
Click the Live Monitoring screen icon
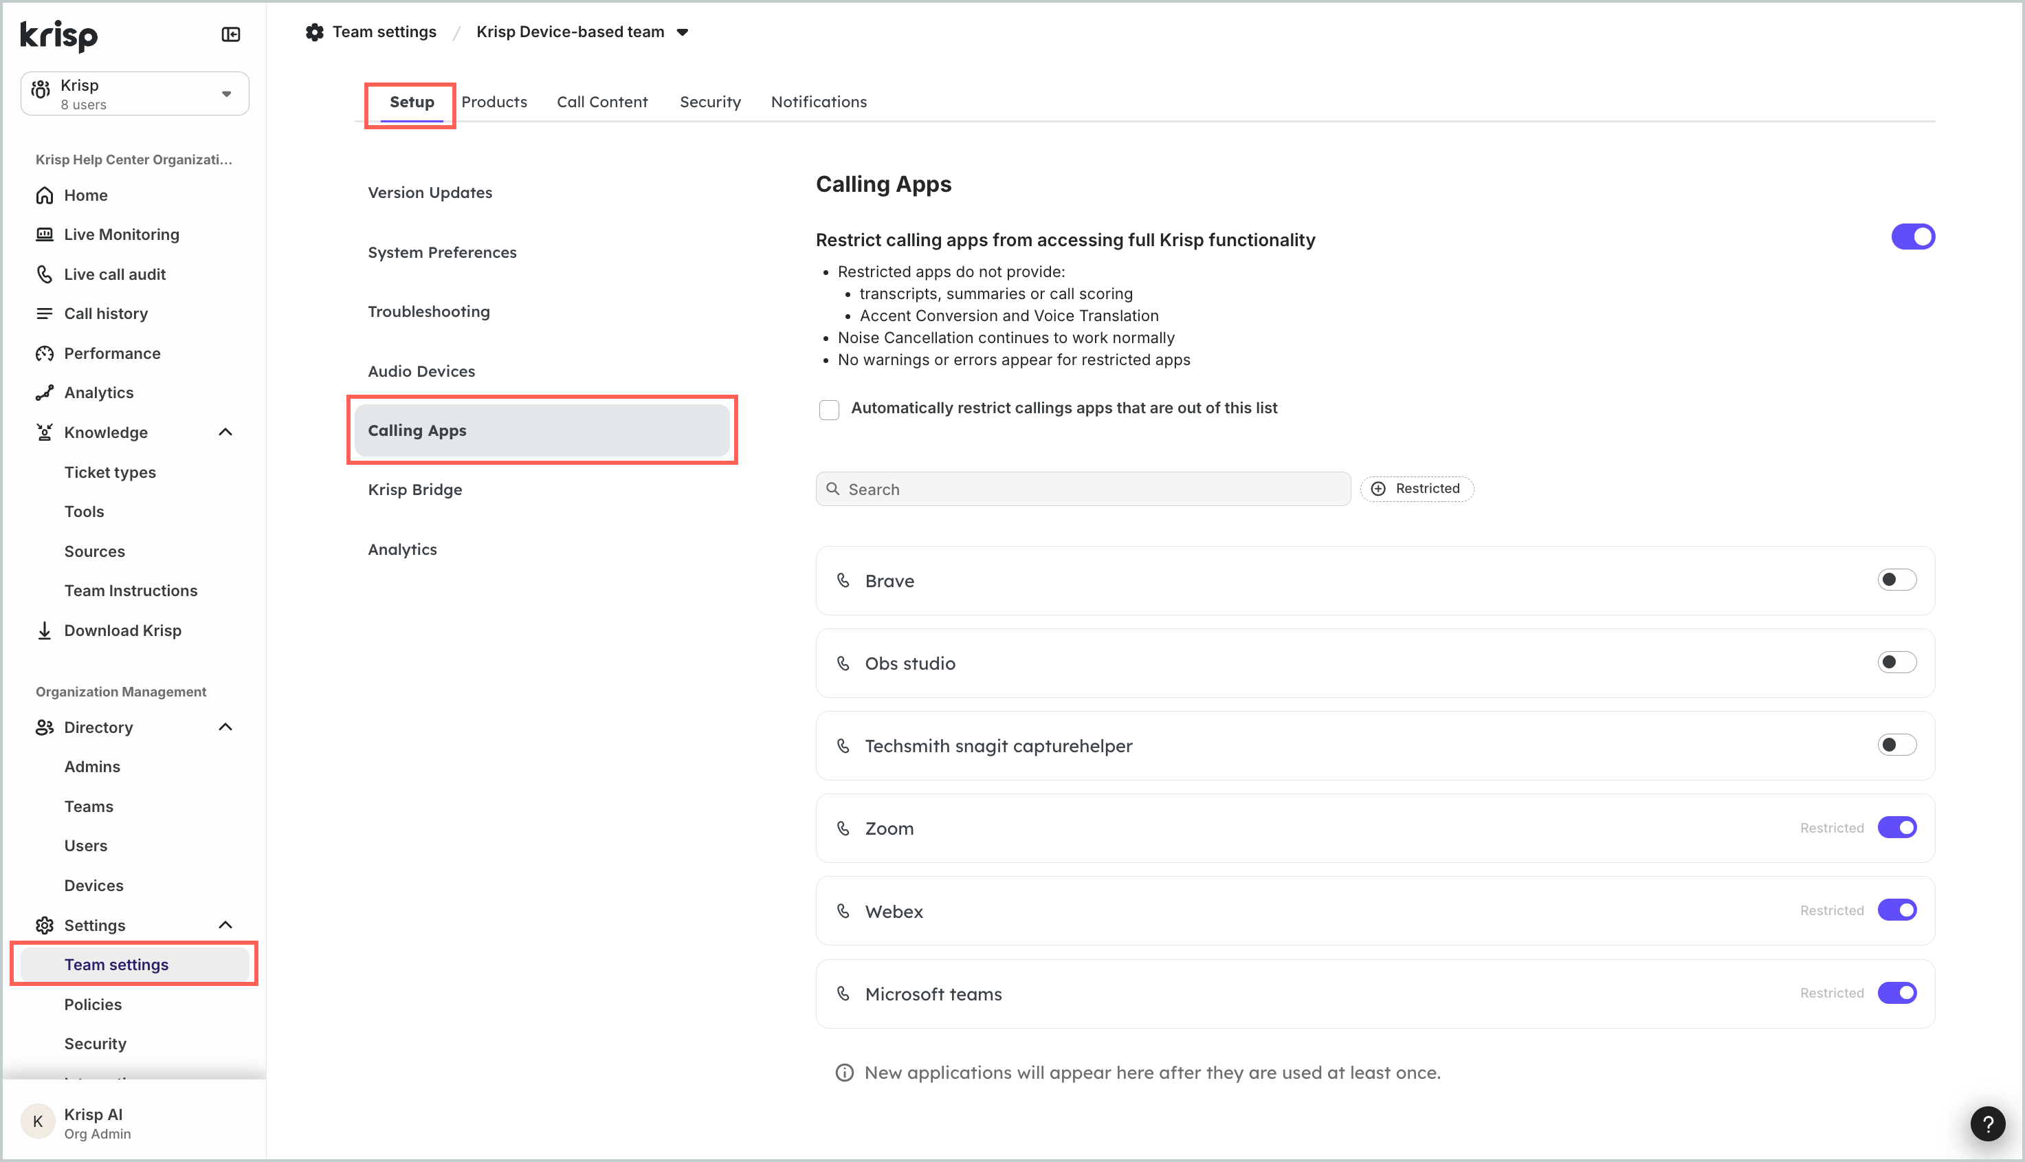(45, 234)
